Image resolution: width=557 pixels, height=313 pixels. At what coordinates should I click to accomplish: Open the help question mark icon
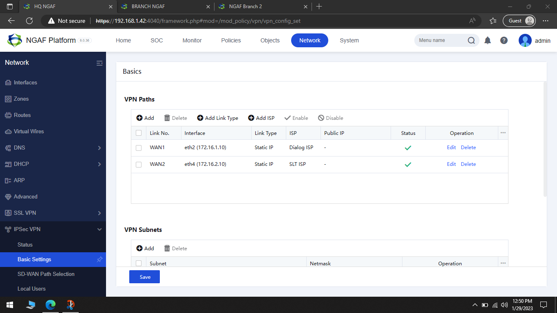click(x=504, y=40)
